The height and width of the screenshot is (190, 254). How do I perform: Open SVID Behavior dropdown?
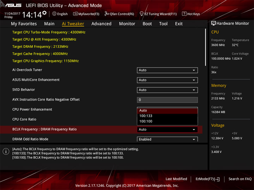pos(167,90)
